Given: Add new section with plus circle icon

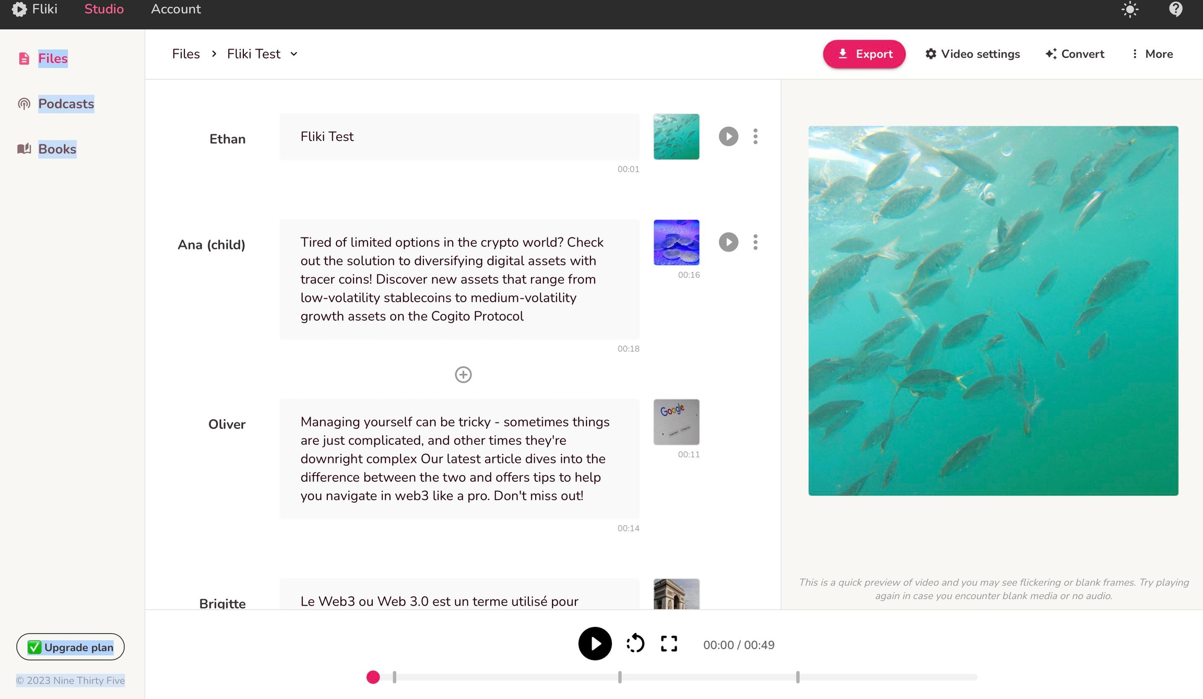Looking at the screenshot, I should pyautogui.click(x=463, y=374).
